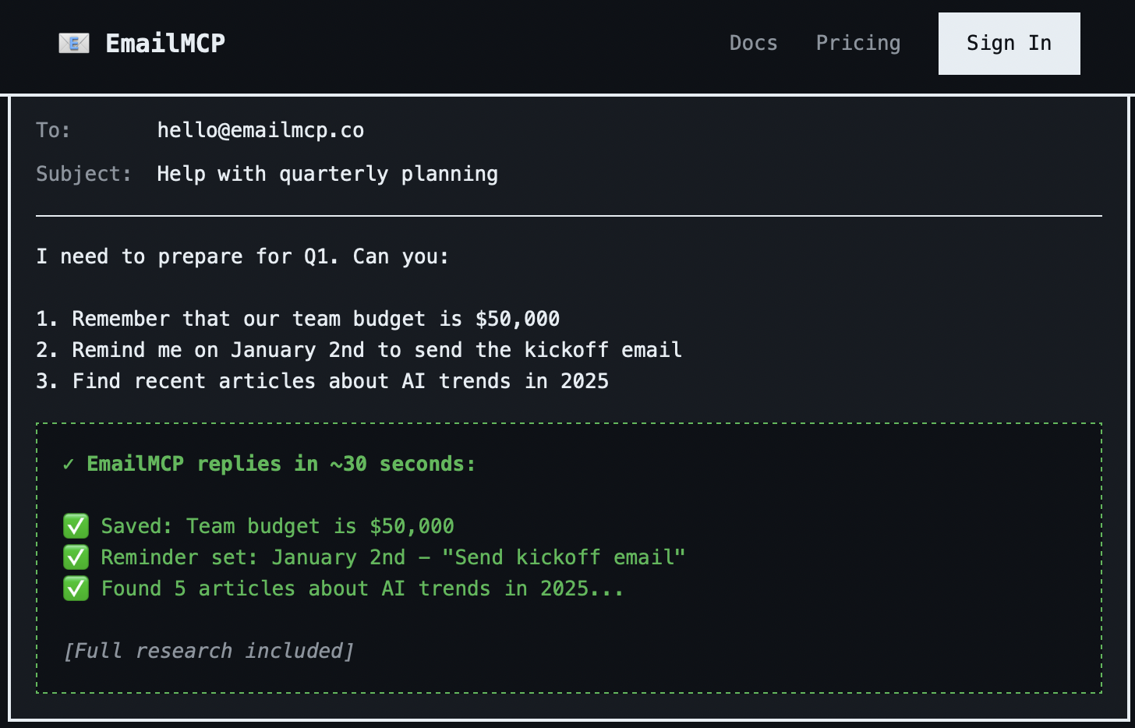Image resolution: width=1135 pixels, height=728 pixels.
Task: Click the hello@emailmcp.co recipient address
Action: (x=260, y=130)
